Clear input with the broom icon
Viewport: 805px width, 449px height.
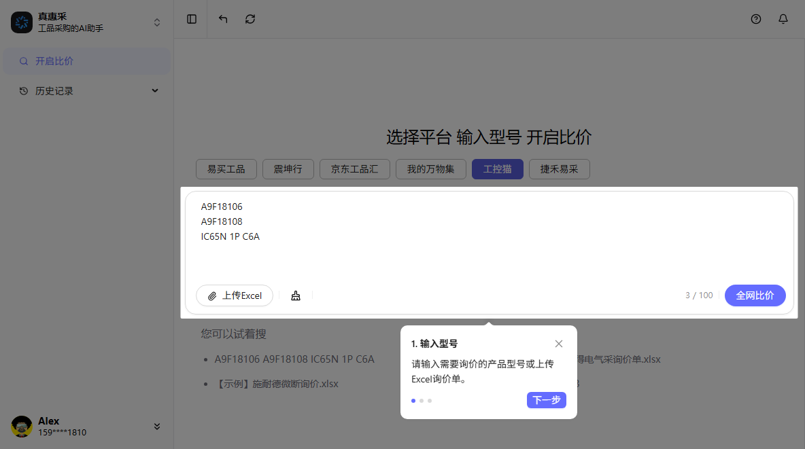pos(296,295)
